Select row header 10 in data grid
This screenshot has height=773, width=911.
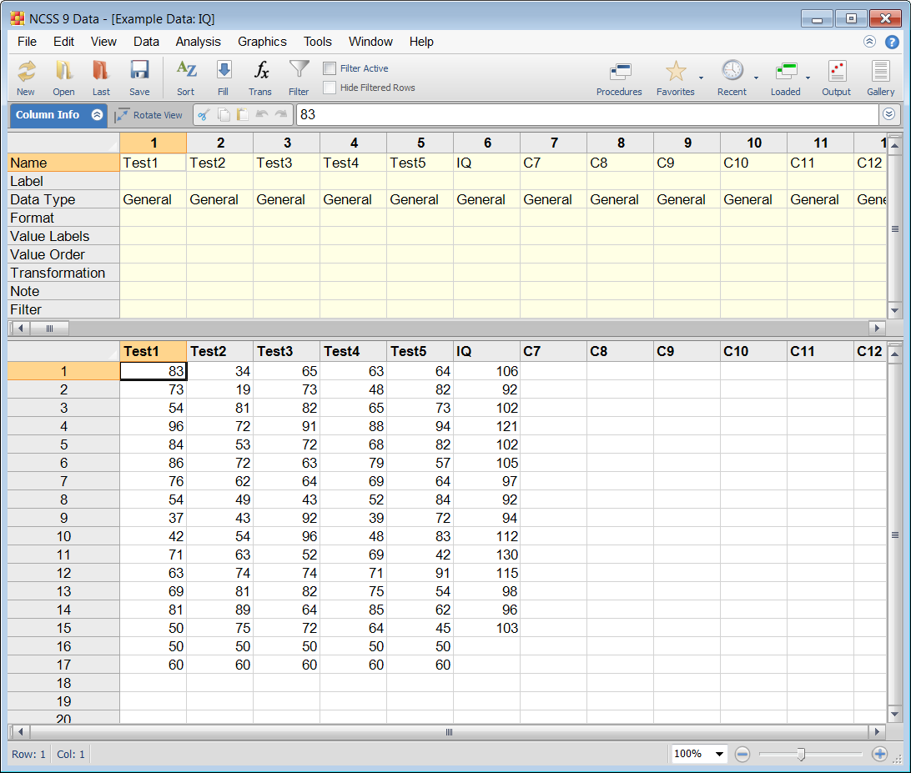click(63, 537)
